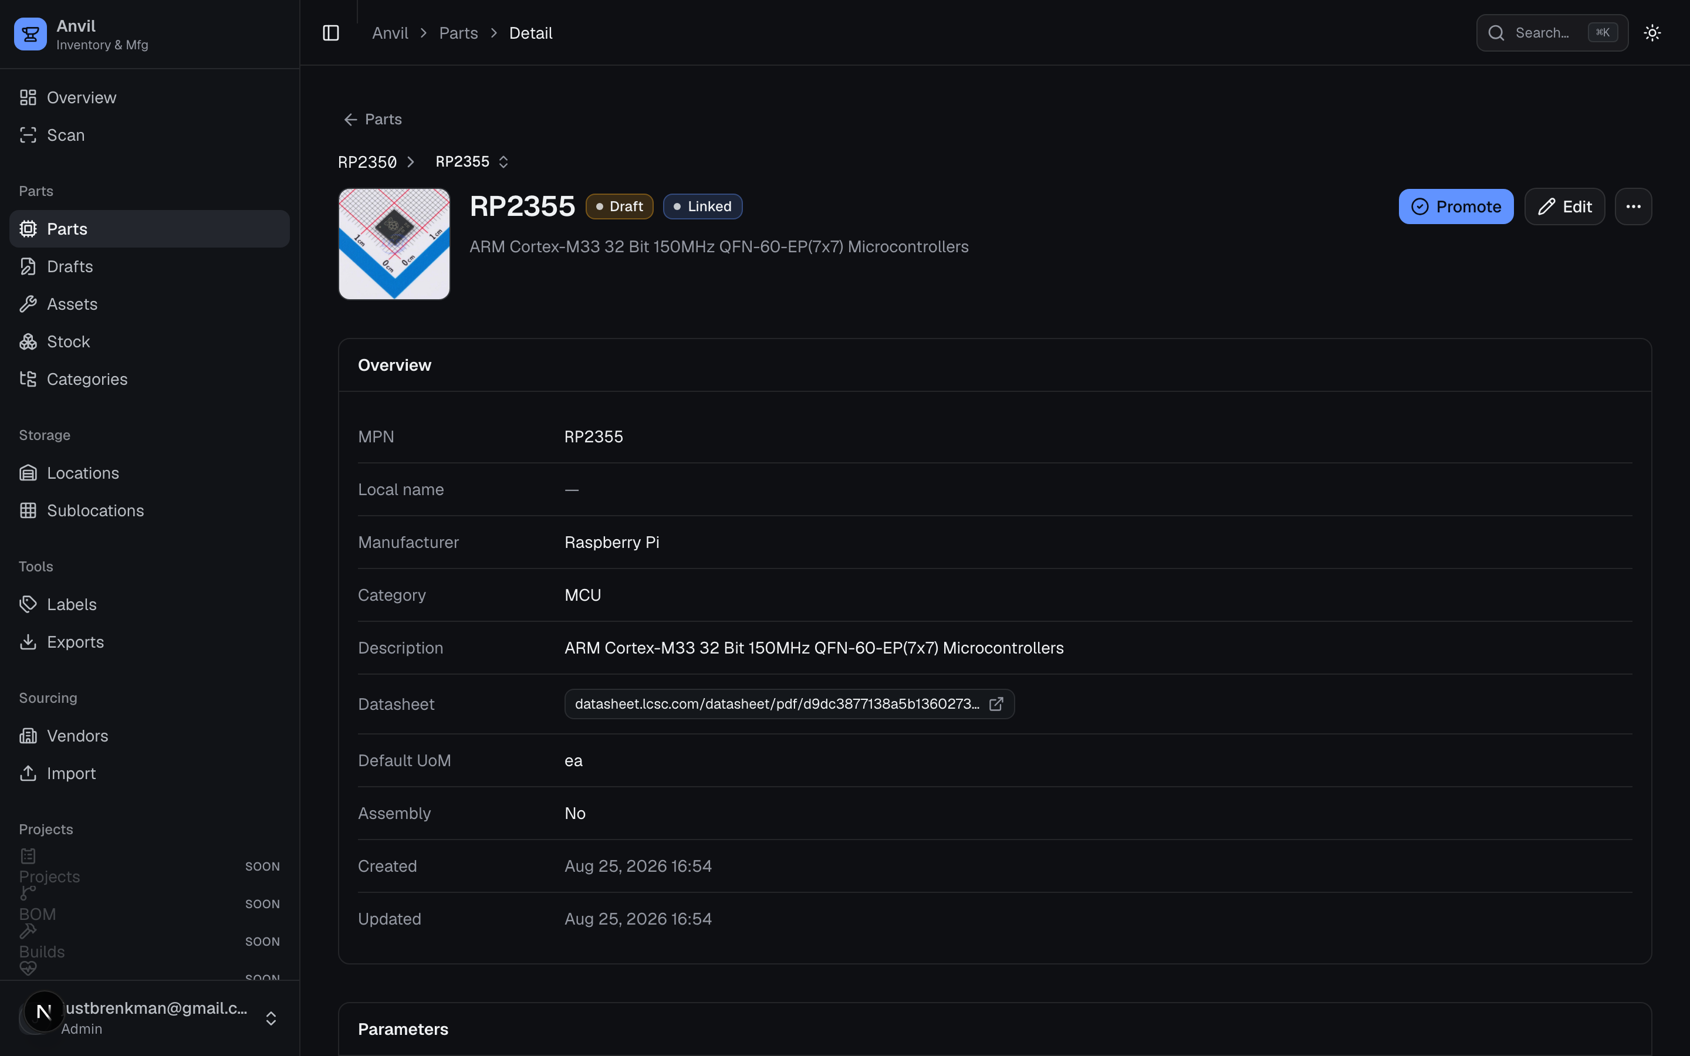
Task: Click the Import upload icon
Action: [28, 773]
